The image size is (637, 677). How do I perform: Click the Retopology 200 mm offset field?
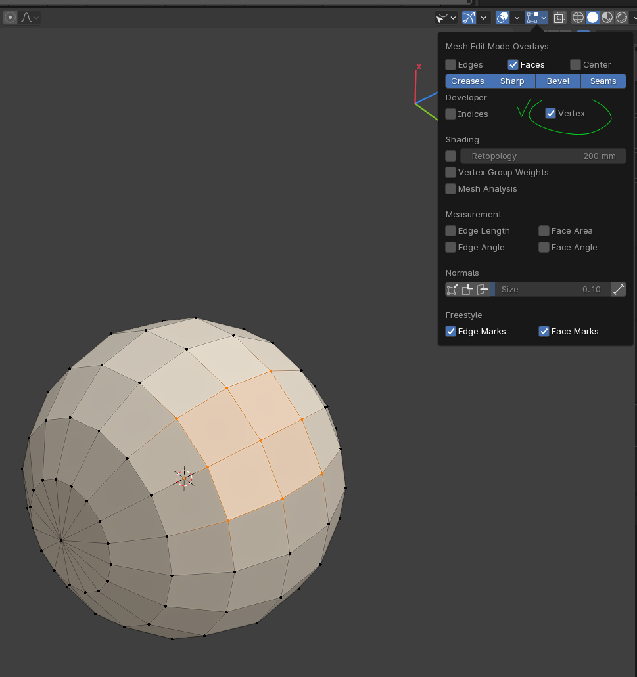[543, 156]
